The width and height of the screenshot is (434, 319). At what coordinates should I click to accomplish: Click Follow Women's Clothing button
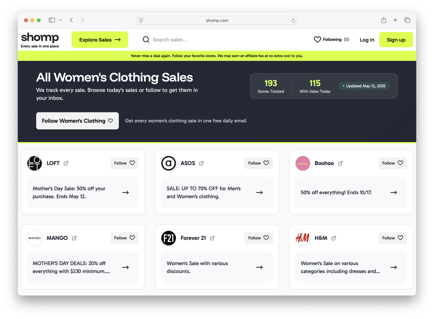point(77,121)
